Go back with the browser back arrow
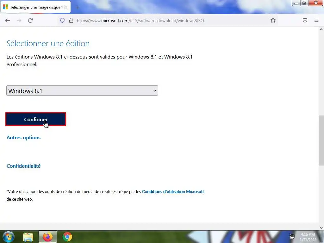The image size is (324, 243). (x=8, y=21)
